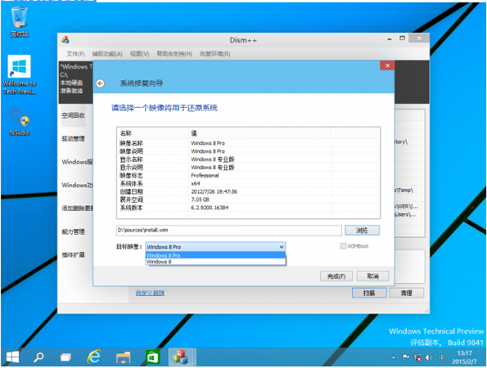Click the install.wim path input field
The width and height of the screenshot is (487, 368).
[229, 231]
